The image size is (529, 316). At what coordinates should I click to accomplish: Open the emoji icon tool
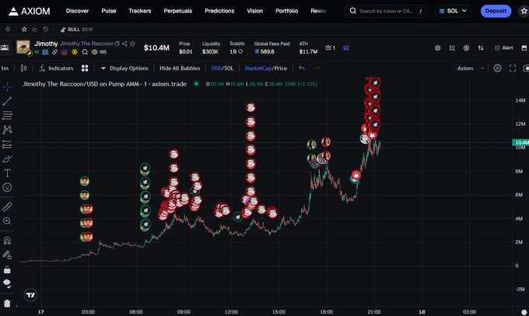pos(7,188)
